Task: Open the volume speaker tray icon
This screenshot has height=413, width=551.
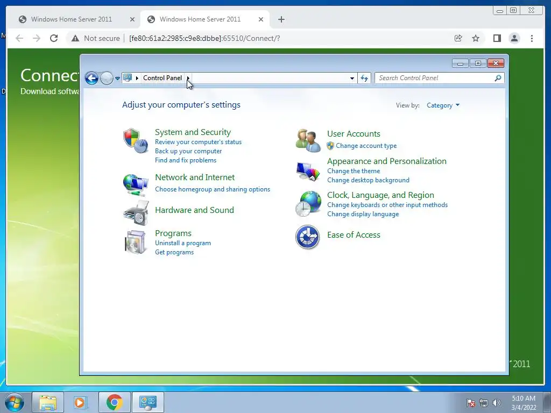Action: (497, 403)
